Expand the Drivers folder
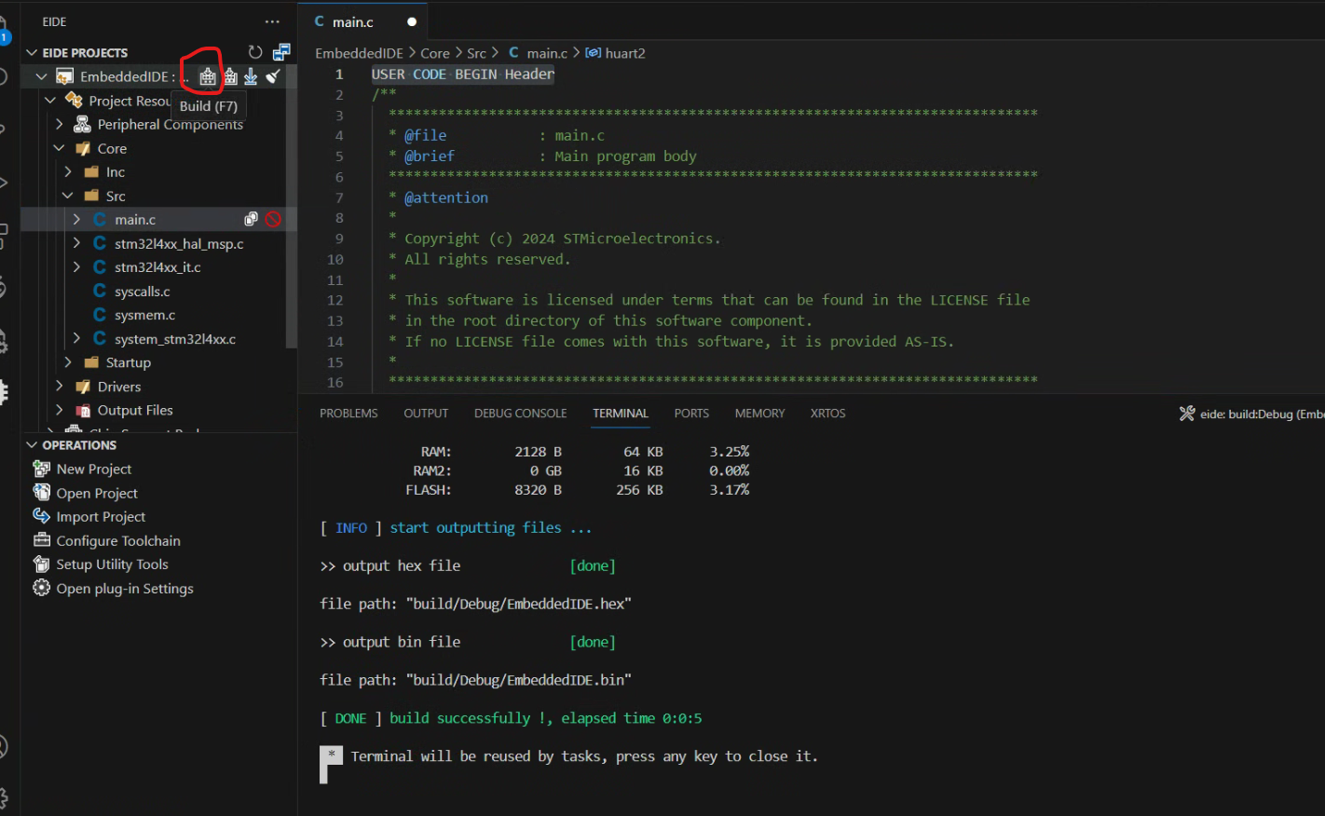Screen dimensions: 1325x816 click(x=60, y=387)
